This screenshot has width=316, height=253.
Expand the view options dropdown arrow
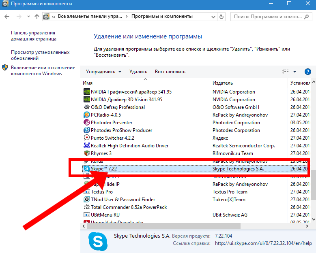(x=295, y=72)
